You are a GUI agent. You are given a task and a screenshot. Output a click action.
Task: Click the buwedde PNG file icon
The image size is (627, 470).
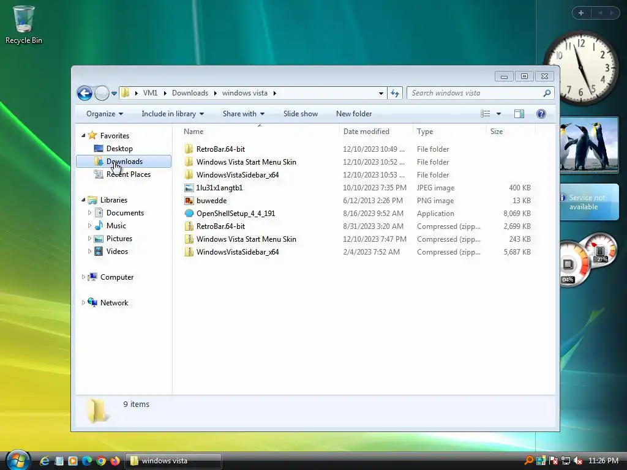pyautogui.click(x=189, y=201)
